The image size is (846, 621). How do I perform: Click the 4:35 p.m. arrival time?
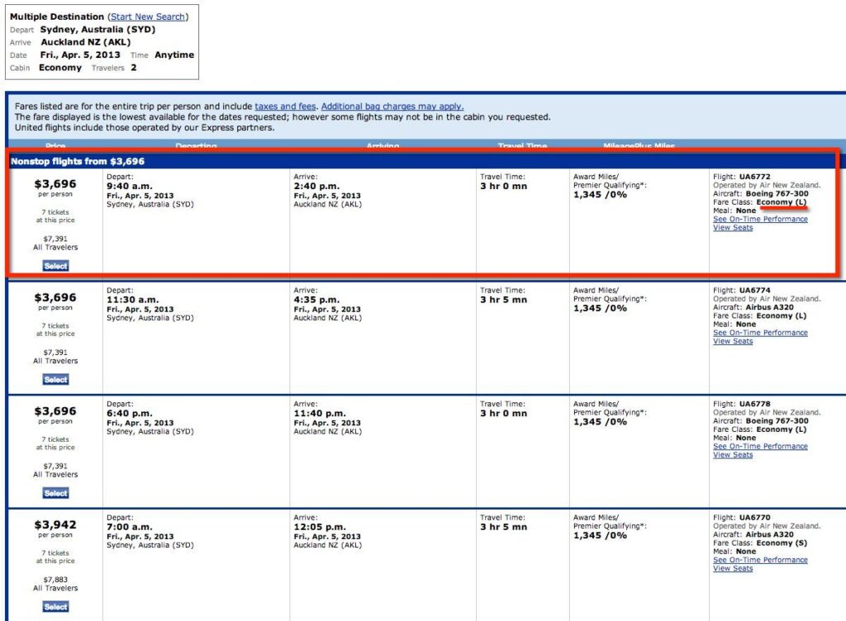click(x=316, y=300)
